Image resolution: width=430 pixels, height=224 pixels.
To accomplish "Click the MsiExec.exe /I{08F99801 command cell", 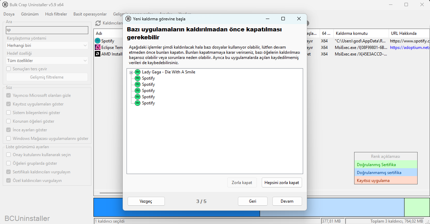I will [x=360, y=47].
